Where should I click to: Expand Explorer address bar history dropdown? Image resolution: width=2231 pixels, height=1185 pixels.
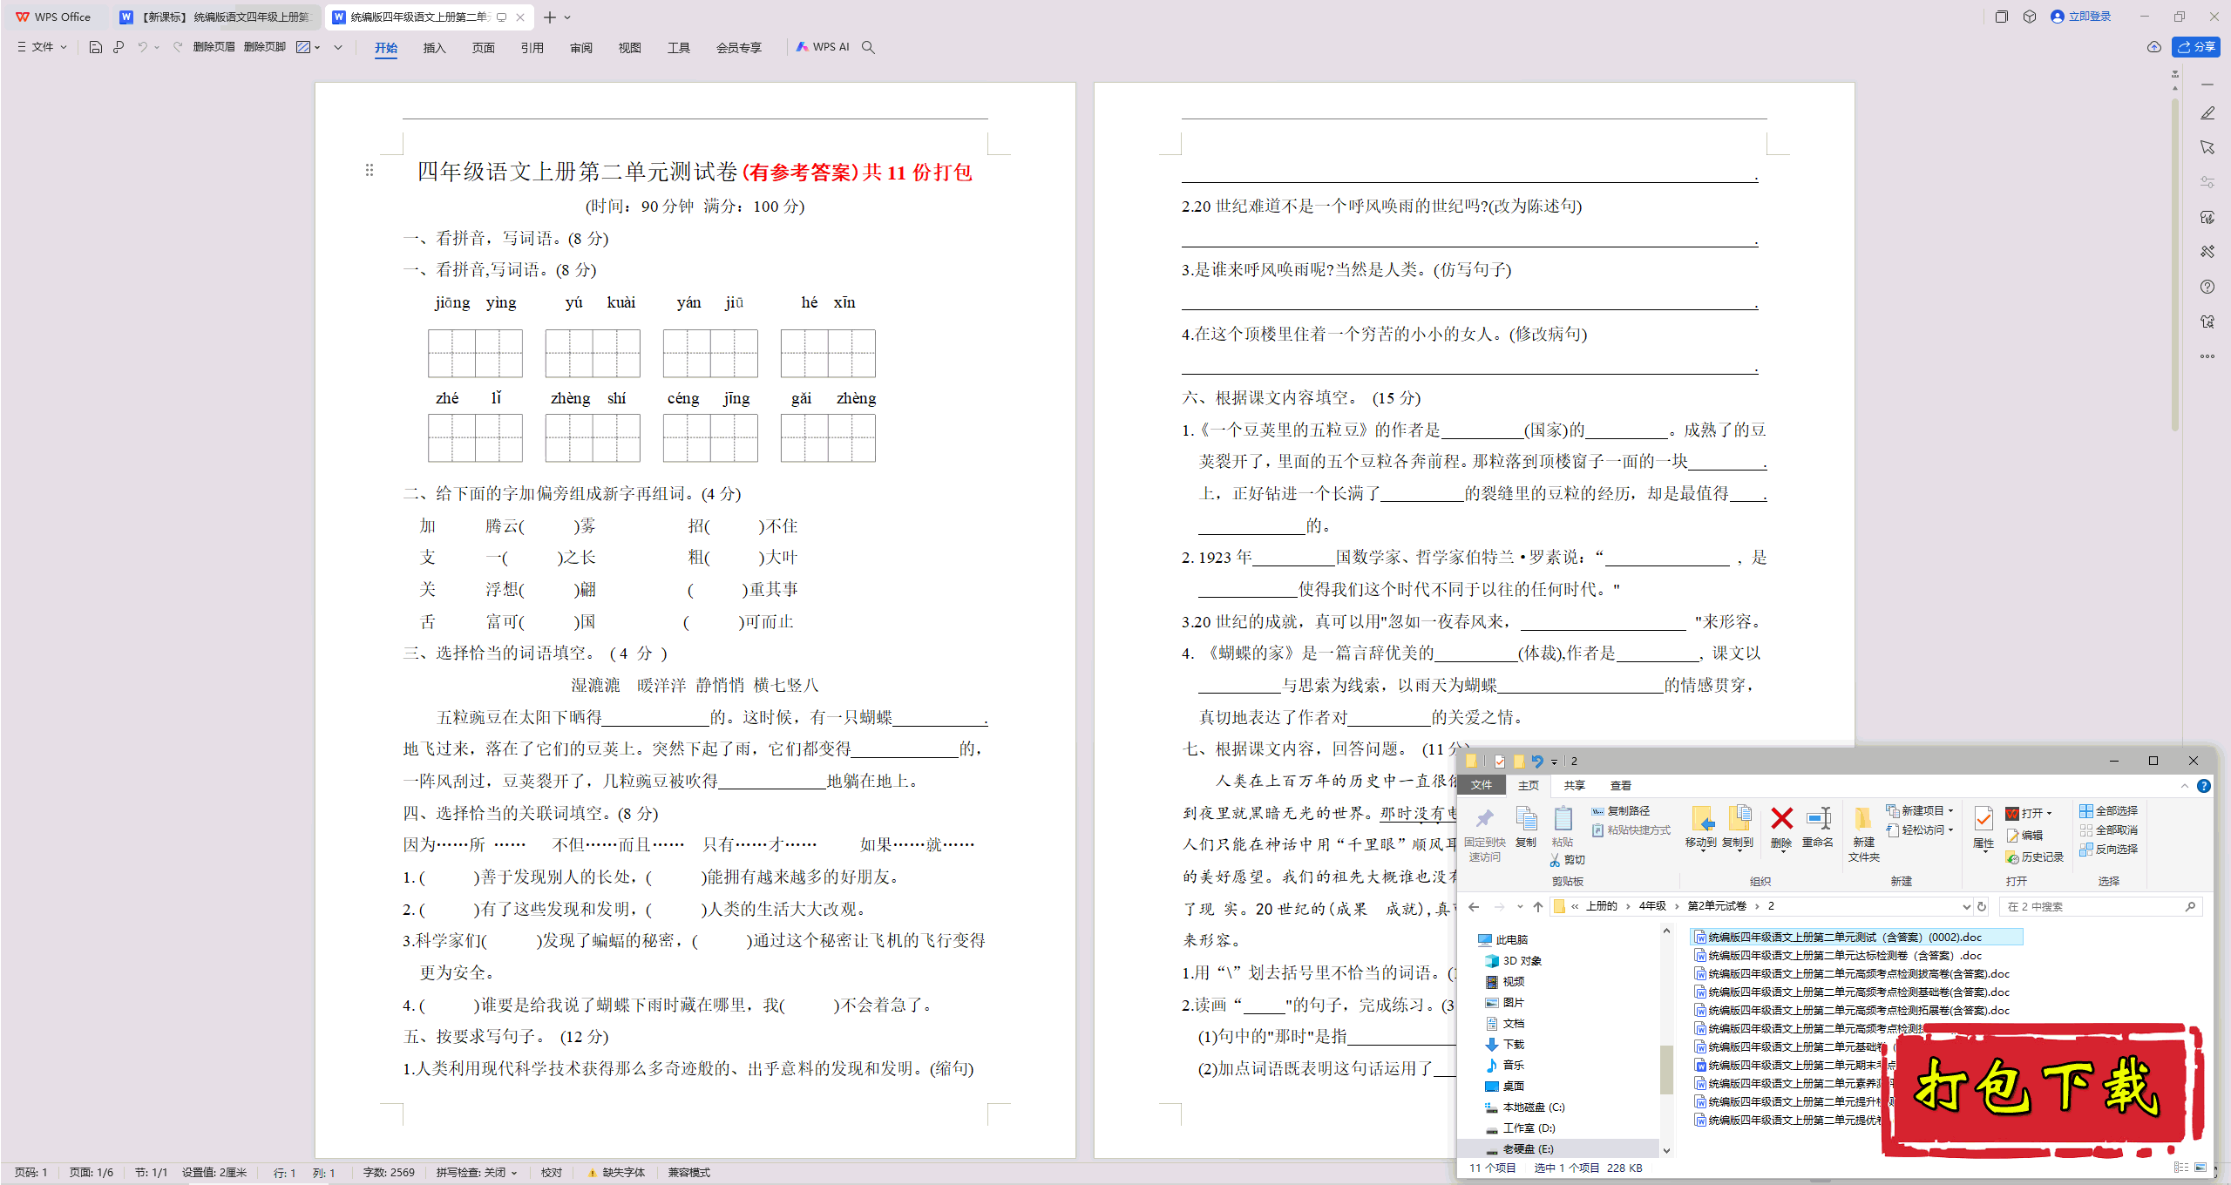click(x=1966, y=907)
